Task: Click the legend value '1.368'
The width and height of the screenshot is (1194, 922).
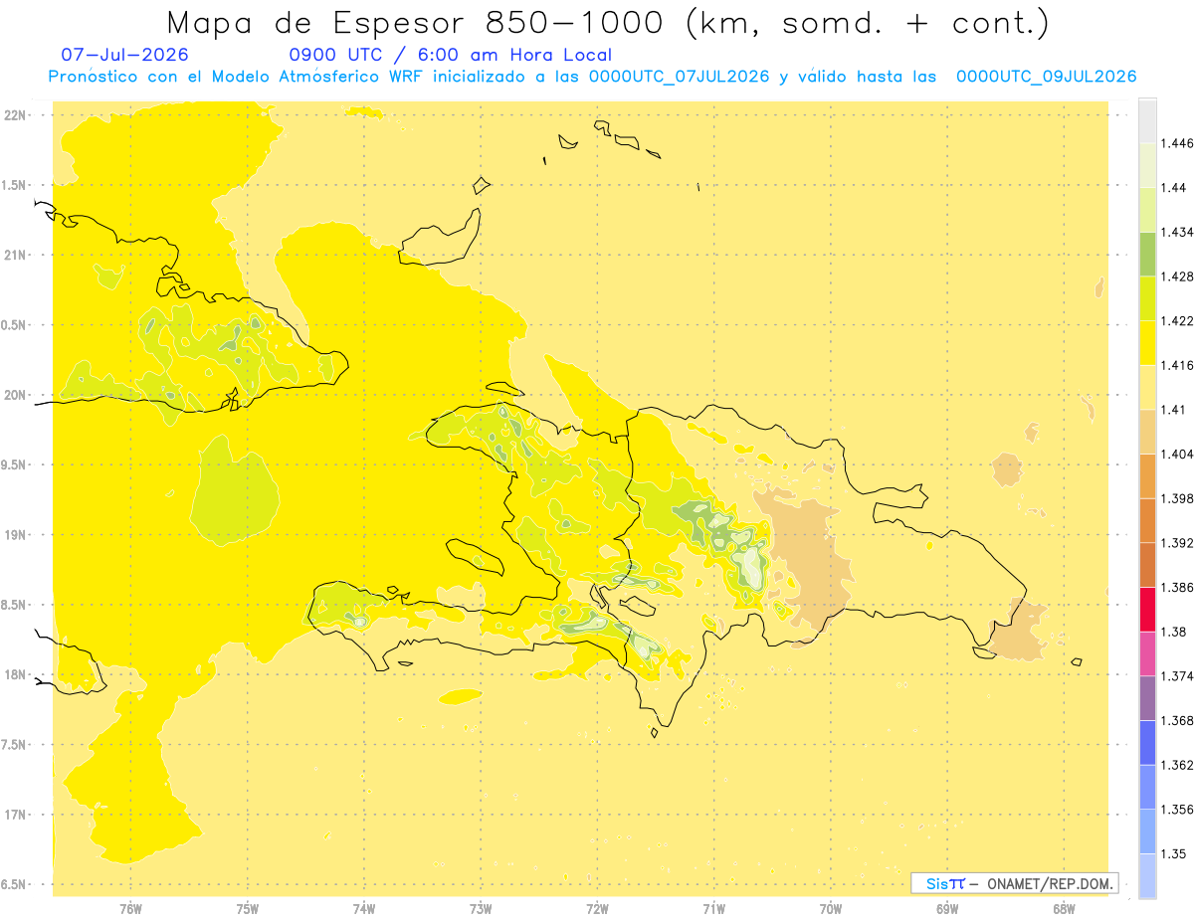Action: tap(1178, 720)
